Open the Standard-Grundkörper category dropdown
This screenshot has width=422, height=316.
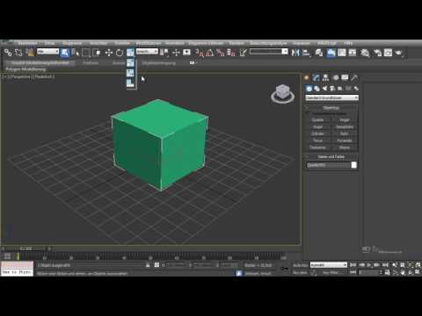[331, 97]
